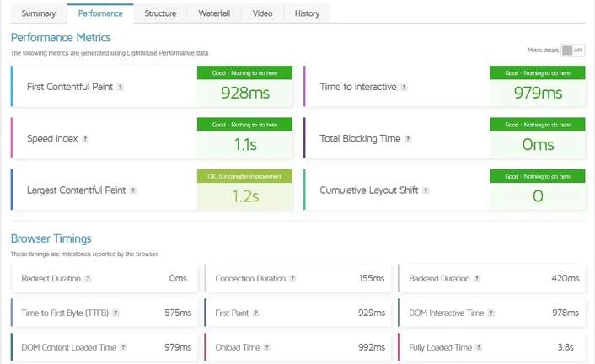This screenshot has width=595, height=364.
Task: View the History tab
Action: pos(307,13)
